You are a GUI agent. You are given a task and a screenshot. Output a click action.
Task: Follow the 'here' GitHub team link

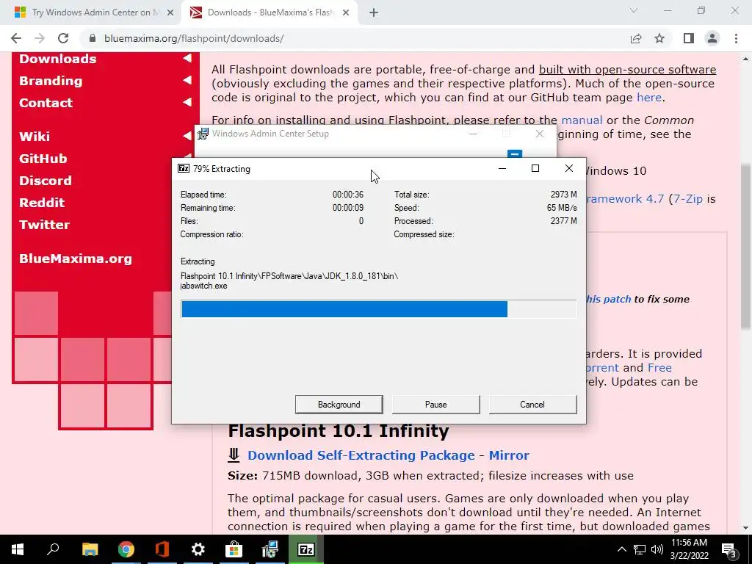point(649,98)
